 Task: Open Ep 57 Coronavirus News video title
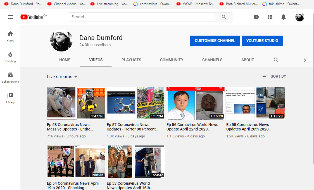pos(133,127)
